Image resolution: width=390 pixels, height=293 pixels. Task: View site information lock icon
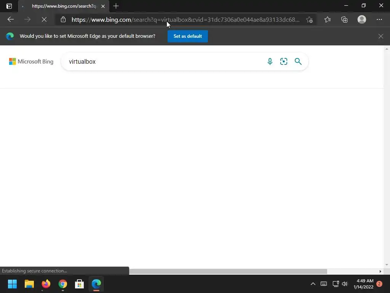coord(63,19)
